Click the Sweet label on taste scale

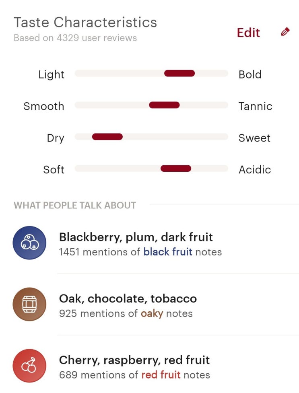[254, 138]
